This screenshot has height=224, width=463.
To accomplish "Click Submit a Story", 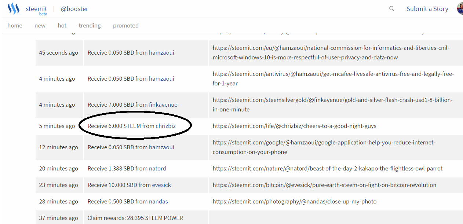I will (427, 9).
